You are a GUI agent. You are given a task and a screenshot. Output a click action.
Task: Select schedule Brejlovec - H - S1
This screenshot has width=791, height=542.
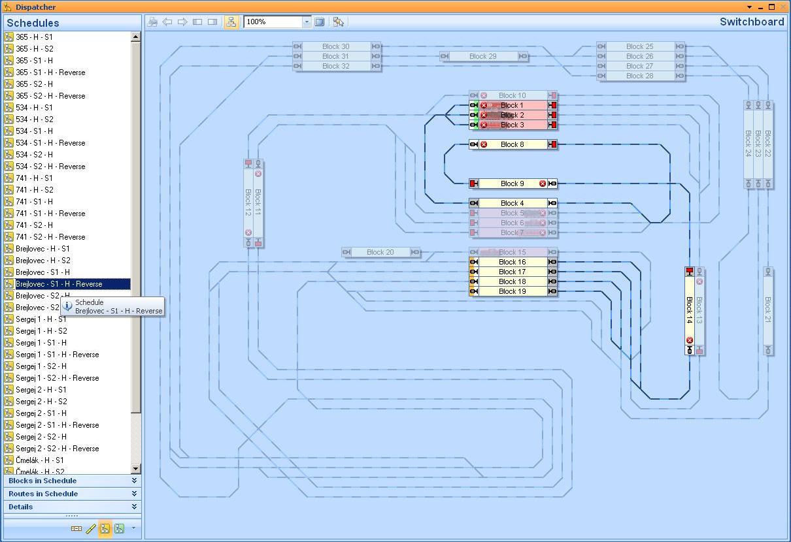pyautogui.click(x=42, y=249)
